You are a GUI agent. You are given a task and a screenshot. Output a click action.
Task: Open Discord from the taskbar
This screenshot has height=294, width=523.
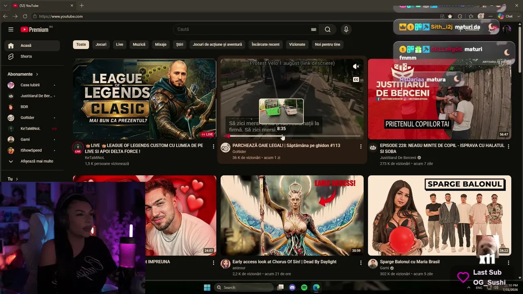292,287
